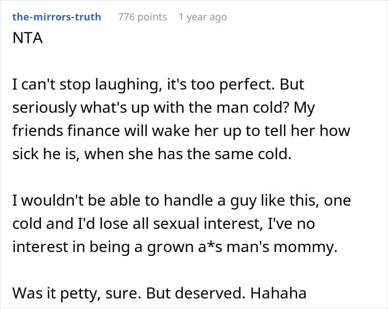Click the "1 year ago" timestamp
Viewport: 388px width, 309px height.
202,17
